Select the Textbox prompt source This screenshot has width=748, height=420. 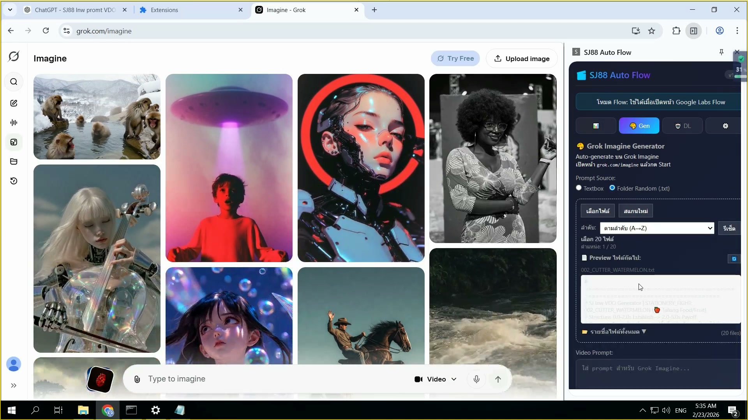click(579, 188)
